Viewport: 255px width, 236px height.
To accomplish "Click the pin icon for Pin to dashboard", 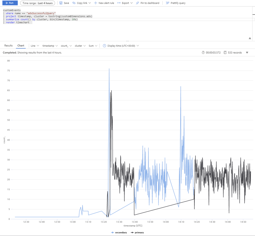I will [x=138, y=3].
